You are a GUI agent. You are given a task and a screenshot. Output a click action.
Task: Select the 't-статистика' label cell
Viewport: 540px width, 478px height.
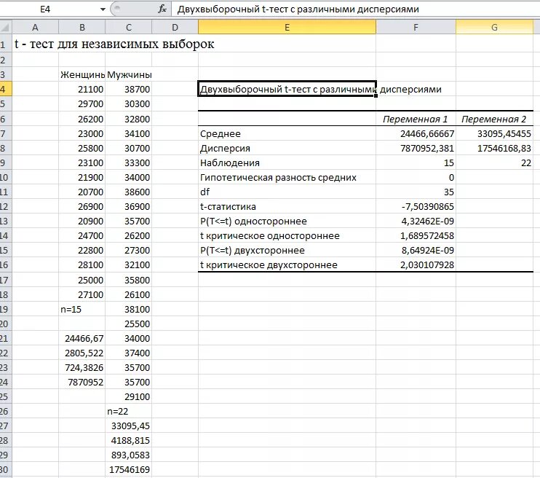[x=287, y=206]
